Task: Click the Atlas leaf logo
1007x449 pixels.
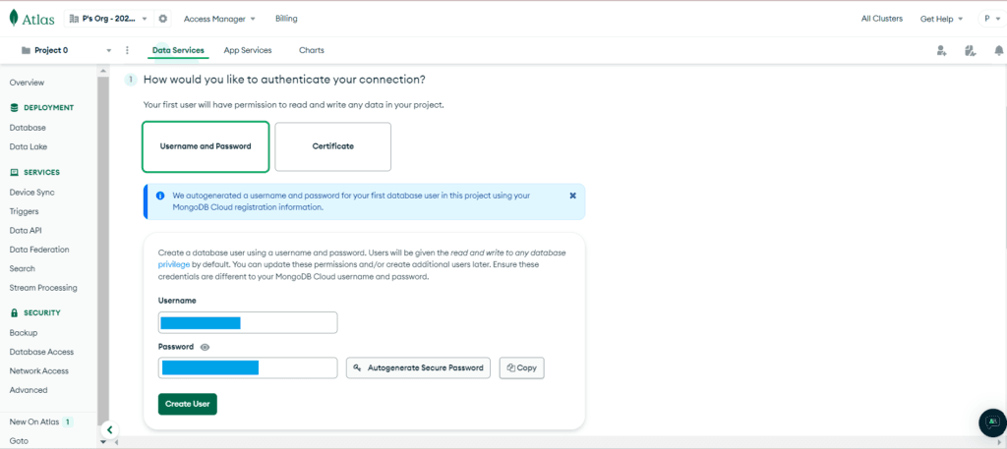Action: coord(15,19)
